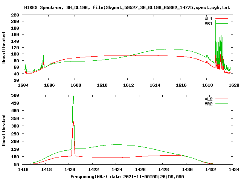The image size is (241, 180).
Task: Click the 1434 x-axis tick label
Action: (234, 169)
